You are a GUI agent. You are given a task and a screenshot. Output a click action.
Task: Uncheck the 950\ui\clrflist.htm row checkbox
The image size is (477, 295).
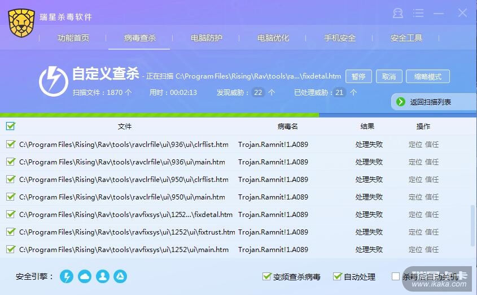click(x=11, y=179)
